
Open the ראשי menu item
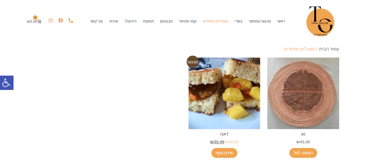[x=281, y=21]
